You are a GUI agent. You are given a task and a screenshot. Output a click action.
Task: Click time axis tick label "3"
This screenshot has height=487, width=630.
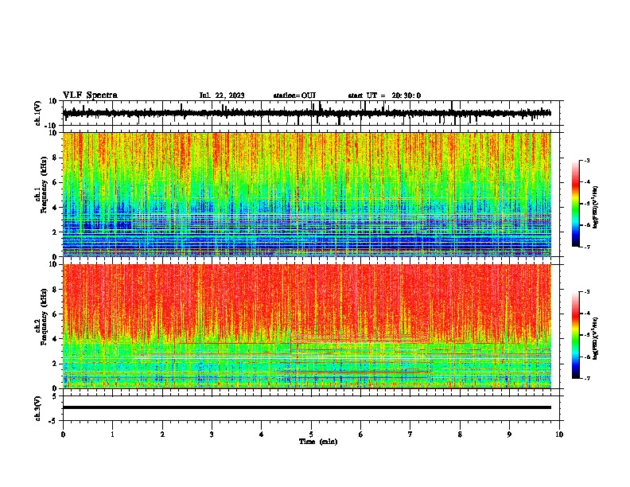212,434
